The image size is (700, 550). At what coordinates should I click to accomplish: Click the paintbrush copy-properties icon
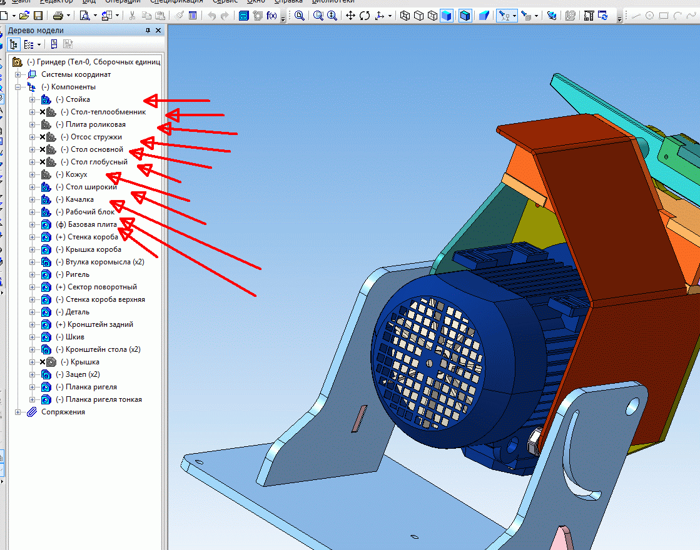click(x=180, y=16)
